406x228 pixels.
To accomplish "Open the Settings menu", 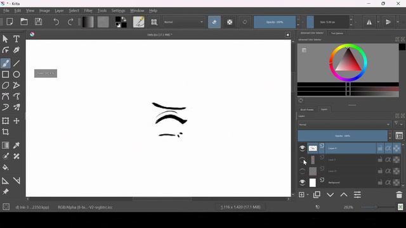I will click(x=118, y=11).
